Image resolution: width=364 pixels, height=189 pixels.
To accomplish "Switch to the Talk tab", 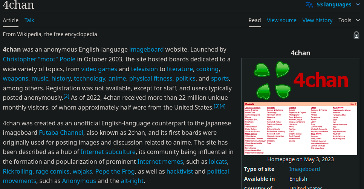I will pos(29,20).
